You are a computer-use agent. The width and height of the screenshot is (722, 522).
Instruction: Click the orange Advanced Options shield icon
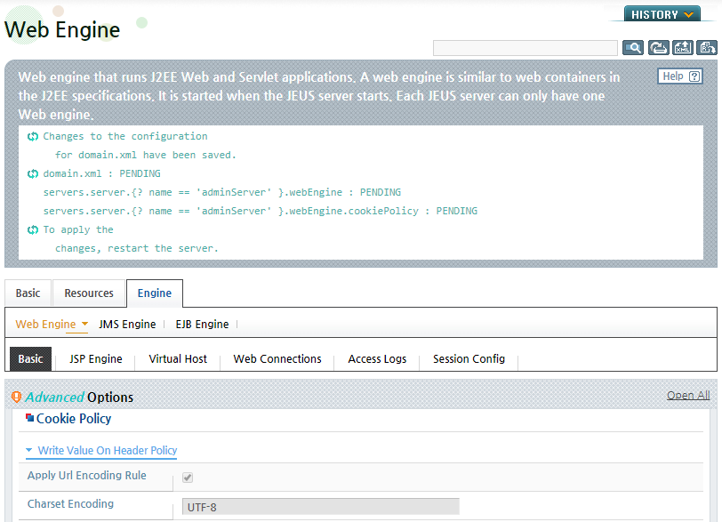click(x=16, y=397)
